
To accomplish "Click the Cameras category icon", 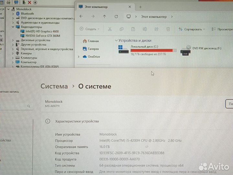I will [17, 53].
